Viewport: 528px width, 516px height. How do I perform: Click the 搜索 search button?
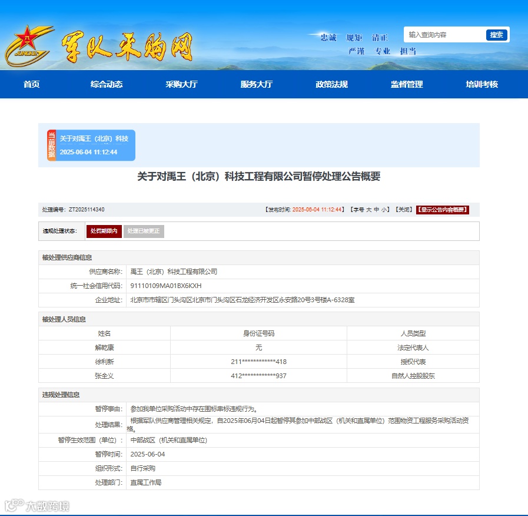pos(496,35)
